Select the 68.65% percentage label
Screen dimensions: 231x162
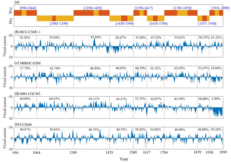pyautogui.click(x=54, y=99)
